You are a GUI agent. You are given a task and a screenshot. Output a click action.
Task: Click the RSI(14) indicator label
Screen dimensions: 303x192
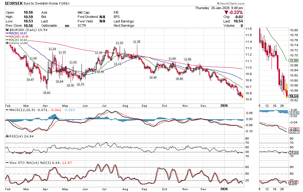tap(13, 136)
